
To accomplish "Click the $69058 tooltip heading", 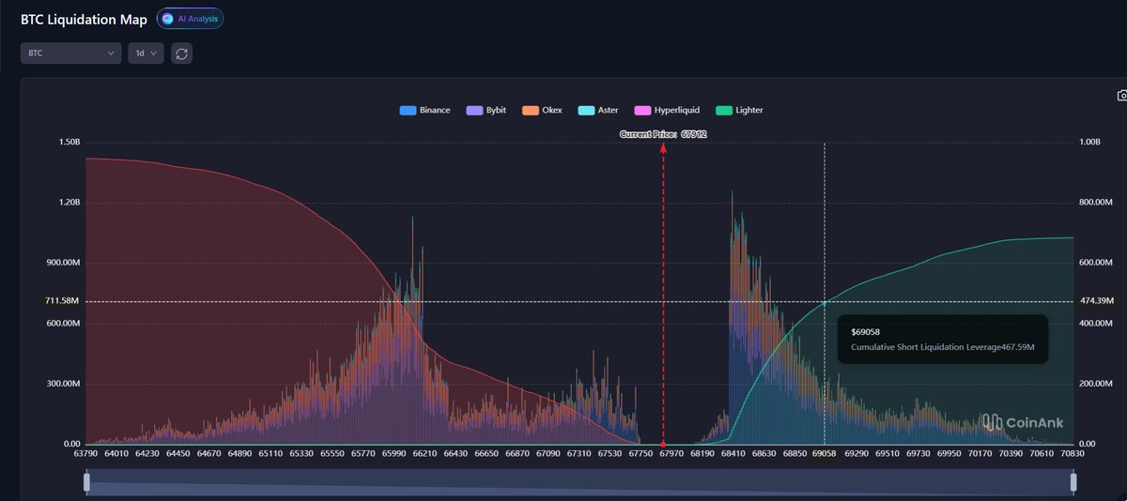I will [x=865, y=332].
